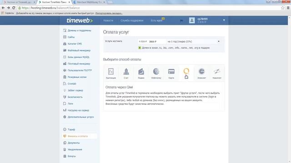Select the Новоплат payment option
The image size is (291, 163).
tap(217, 73)
